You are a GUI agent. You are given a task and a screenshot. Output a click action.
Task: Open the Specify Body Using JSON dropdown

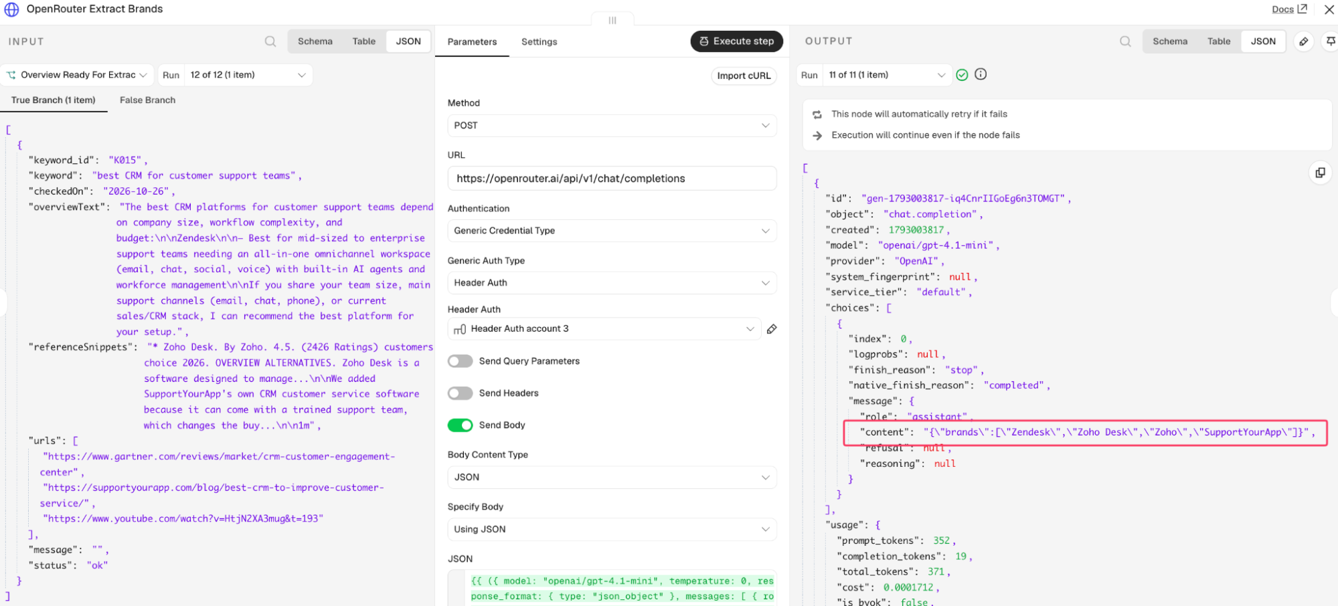612,530
